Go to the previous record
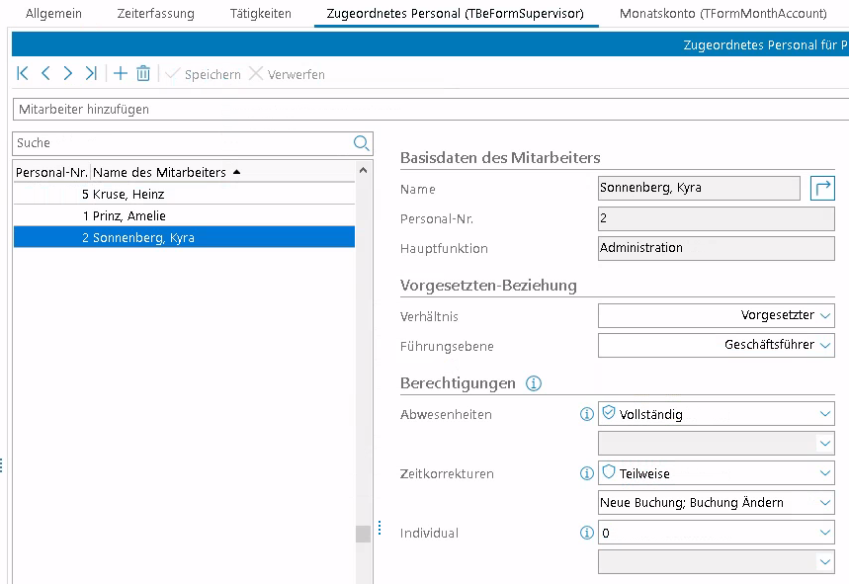 point(45,74)
